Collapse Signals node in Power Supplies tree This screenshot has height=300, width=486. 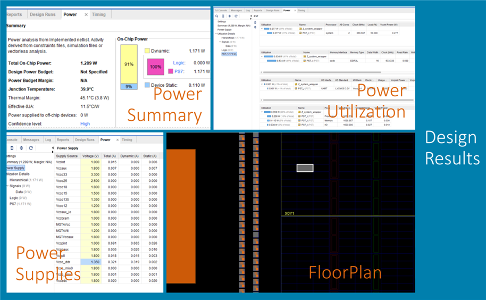pos(7,186)
